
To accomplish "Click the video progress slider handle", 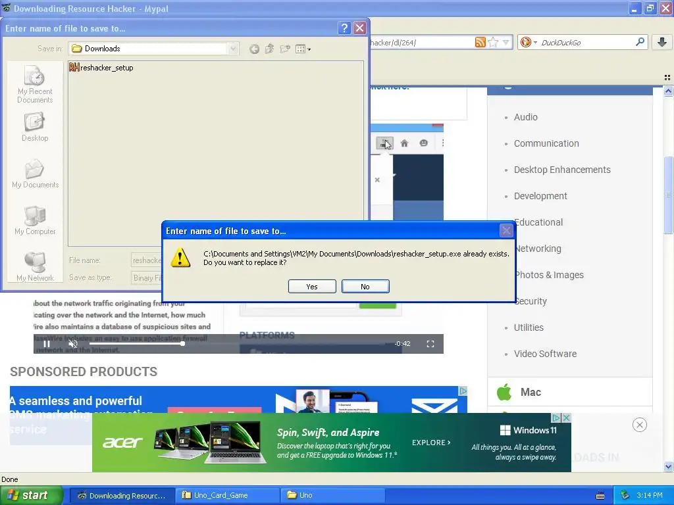I will click(x=183, y=343).
